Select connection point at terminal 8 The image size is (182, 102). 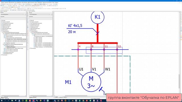pyautogui.click(x=91, y=50)
